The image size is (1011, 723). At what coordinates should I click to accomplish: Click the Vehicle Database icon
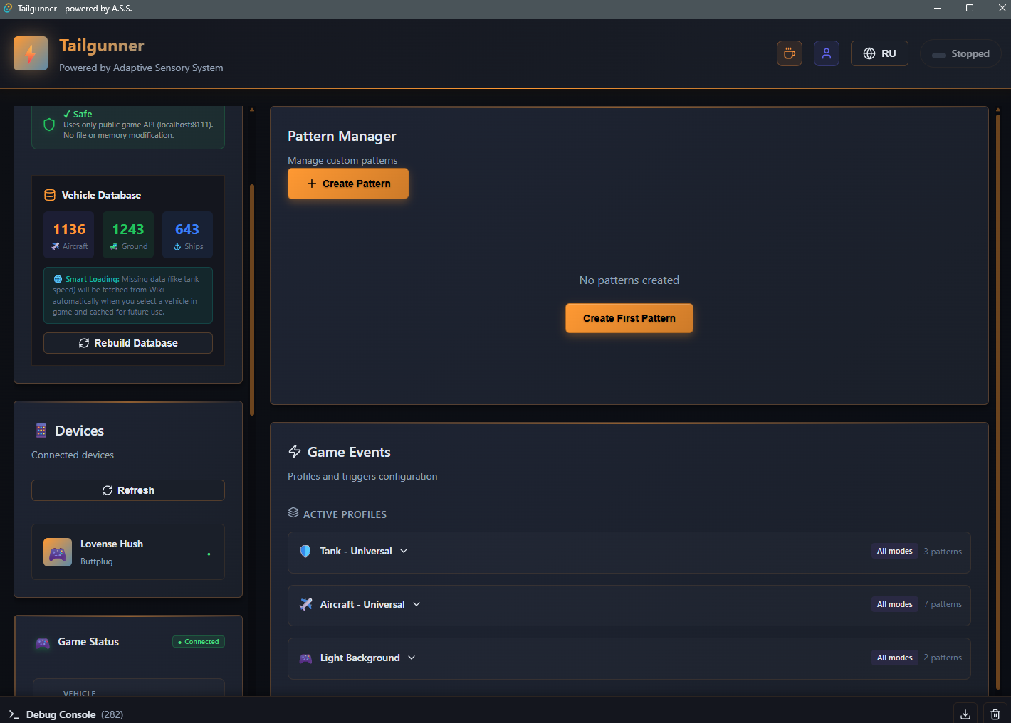tap(50, 195)
